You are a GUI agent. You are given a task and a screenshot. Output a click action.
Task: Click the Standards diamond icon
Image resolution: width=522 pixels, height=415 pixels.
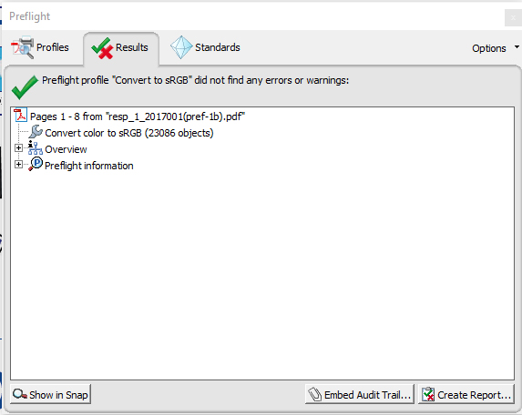[x=181, y=47]
